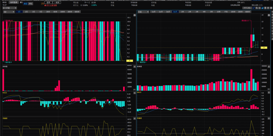The width and height of the screenshot is (273, 136).
Task: Switch market to 東証
Action: point(26,4)
